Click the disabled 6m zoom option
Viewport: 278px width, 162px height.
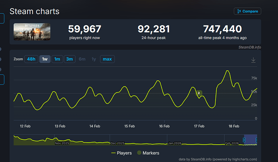[x=82, y=59]
